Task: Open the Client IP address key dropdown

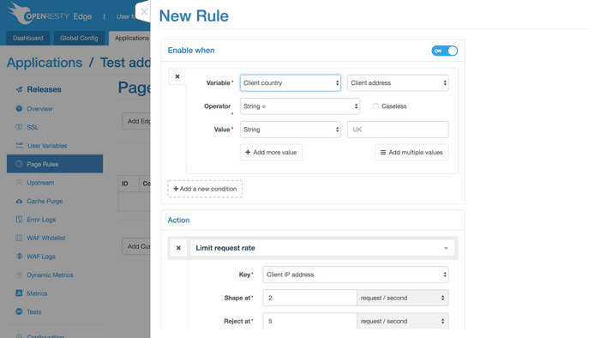Action: click(356, 275)
